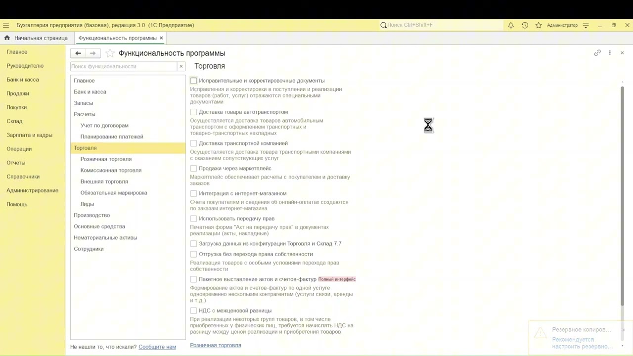Click the vertical scrollbar of Торговля panel
Viewport: 633px width, 356px height.
point(623,195)
